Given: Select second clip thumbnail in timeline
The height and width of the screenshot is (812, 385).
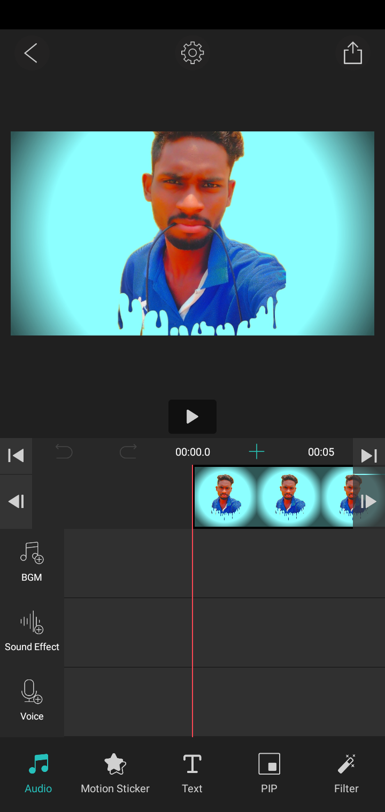Looking at the screenshot, I should tap(289, 497).
